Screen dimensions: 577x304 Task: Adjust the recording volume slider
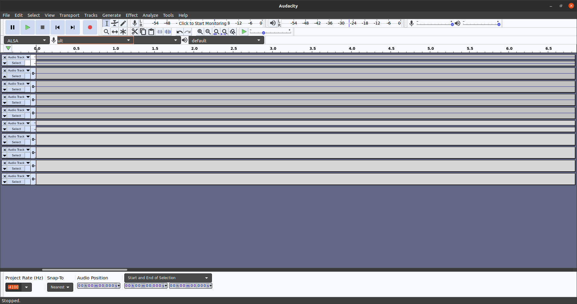[435, 23]
